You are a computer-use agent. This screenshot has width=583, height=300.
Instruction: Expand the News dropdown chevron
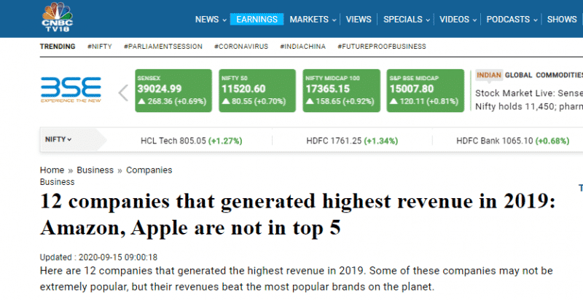point(224,20)
